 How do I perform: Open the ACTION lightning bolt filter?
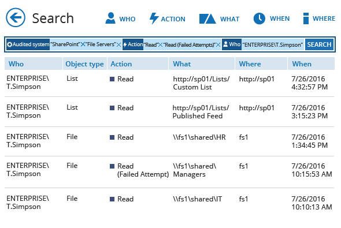pyautogui.click(x=154, y=18)
